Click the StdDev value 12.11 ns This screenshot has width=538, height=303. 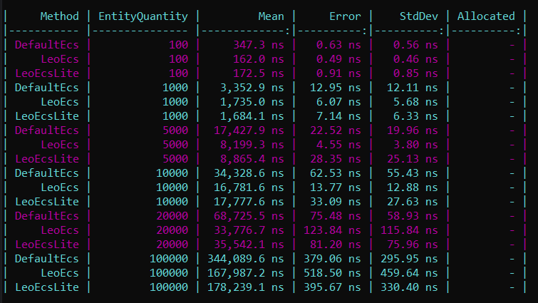pyautogui.click(x=413, y=88)
